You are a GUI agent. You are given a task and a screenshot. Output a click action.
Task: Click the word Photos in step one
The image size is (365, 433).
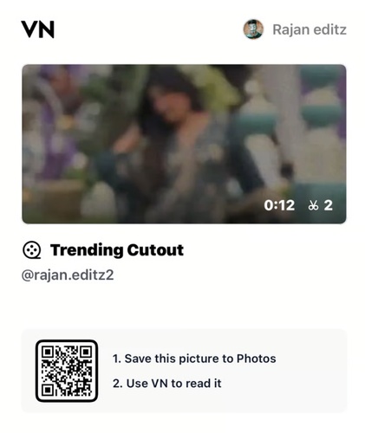click(257, 359)
